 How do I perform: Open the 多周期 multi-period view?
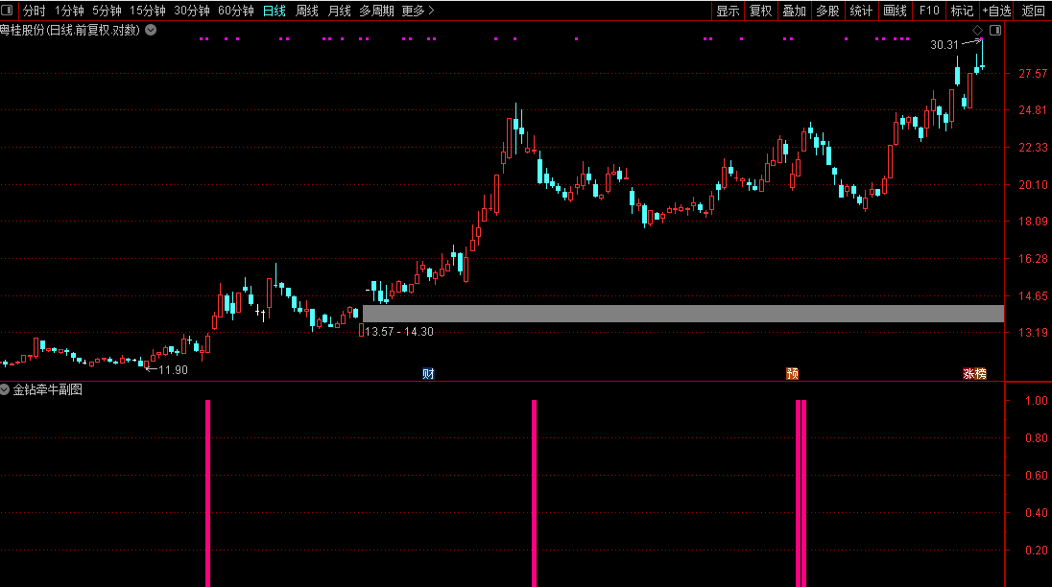click(x=376, y=11)
